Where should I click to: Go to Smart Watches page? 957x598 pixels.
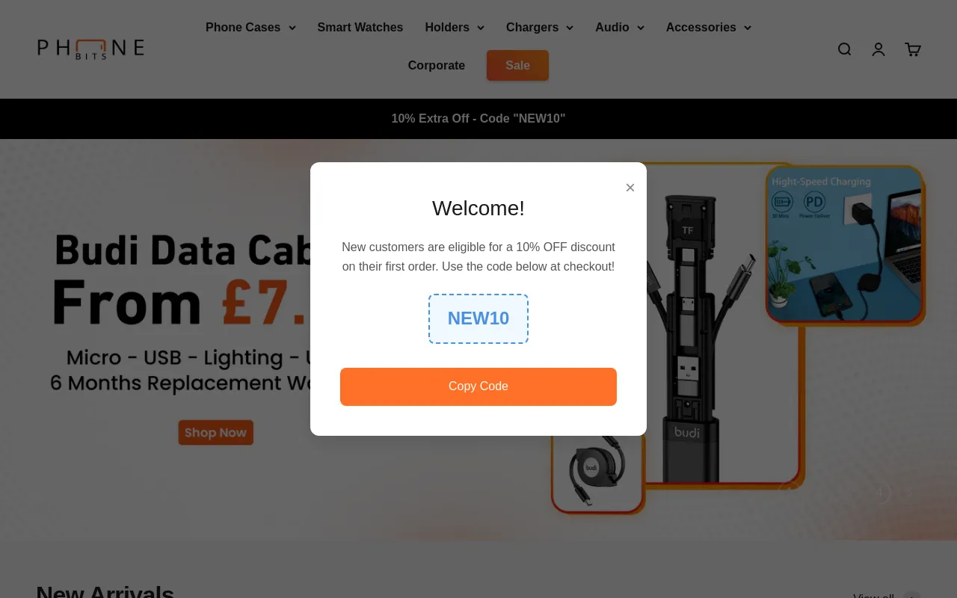(x=360, y=28)
